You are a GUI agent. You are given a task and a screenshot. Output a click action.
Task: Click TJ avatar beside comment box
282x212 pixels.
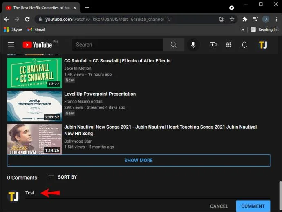point(13,196)
